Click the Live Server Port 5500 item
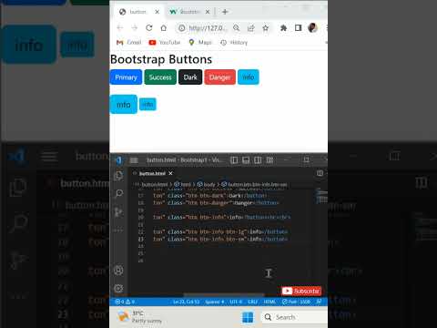437x328 pixels. point(296,302)
